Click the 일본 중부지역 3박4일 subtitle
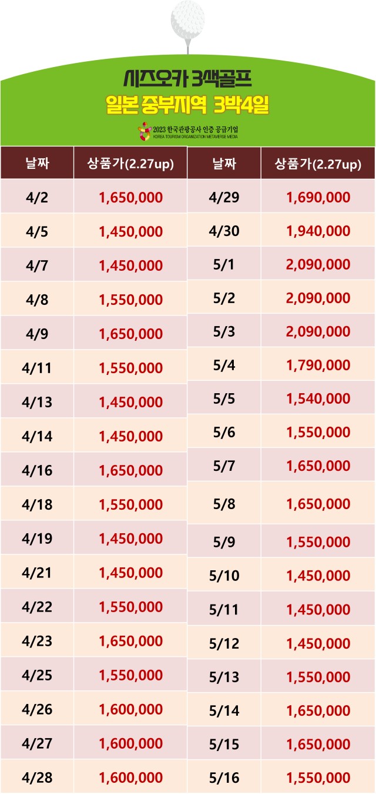 point(187,105)
